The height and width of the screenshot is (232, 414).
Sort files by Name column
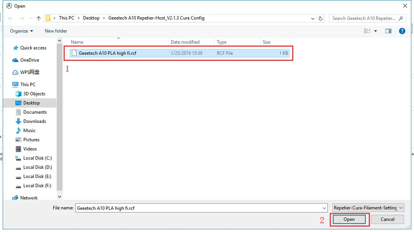tap(77, 42)
